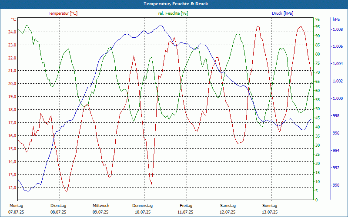Screen dimensions: 348x217
Task: Click the blue '1.000' pressure axis value
Action: point(338,99)
